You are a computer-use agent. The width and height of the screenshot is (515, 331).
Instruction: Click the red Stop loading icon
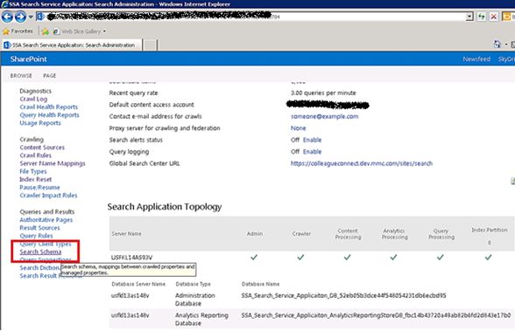point(493,17)
